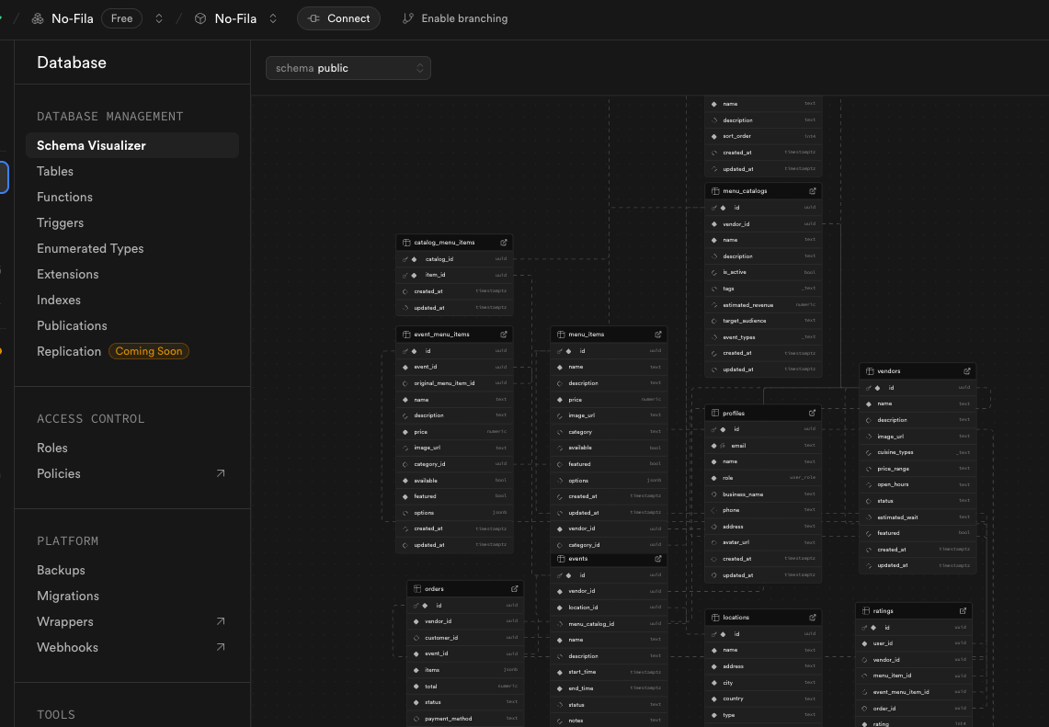Expand the organization No-Fila switcher chevron
The height and width of the screenshot is (727, 1049).
point(159,18)
